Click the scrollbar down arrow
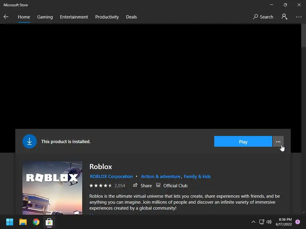The width and height of the screenshot is (306, 229). [x=304, y=212]
